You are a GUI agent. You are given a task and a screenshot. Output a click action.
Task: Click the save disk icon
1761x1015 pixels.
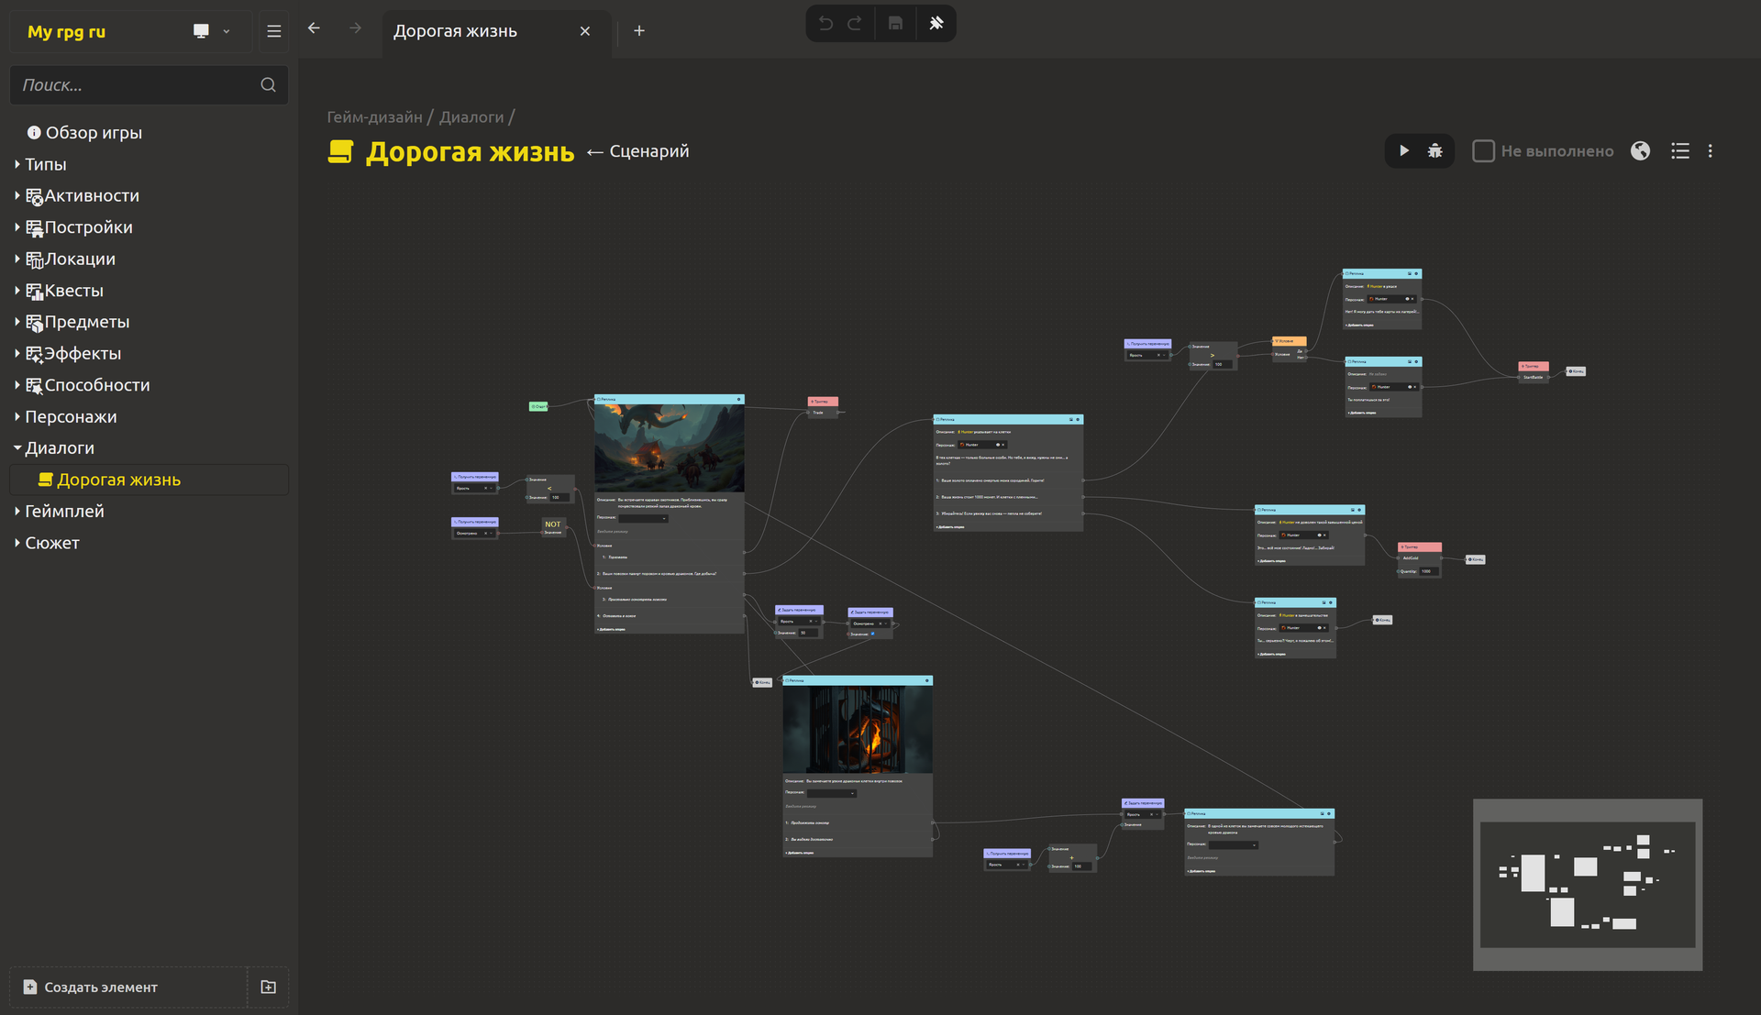tap(895, 24)
